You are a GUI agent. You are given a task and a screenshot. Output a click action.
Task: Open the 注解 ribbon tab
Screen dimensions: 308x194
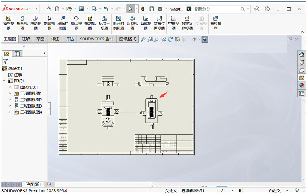[x=26, y=39]
